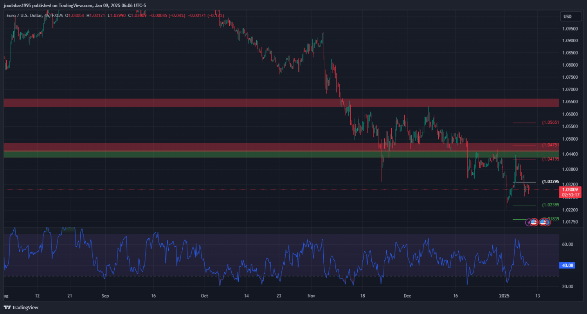Open the USD currency selector
The height and width of the screenshot is (314, 587).
pyautogui.click(x=567, y=16)
